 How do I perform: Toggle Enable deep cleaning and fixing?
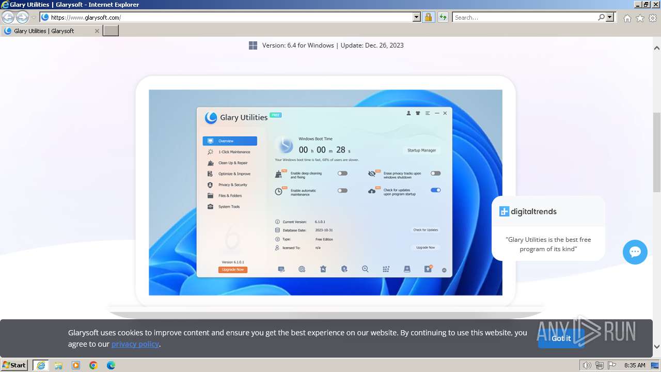pyautogui.click(x=342, y=174)
